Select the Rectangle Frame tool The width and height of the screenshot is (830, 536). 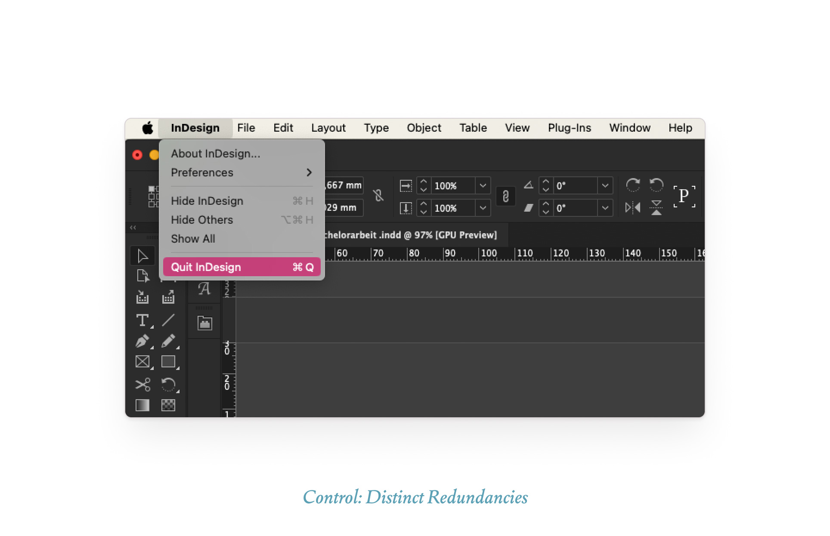pos(142,362)
